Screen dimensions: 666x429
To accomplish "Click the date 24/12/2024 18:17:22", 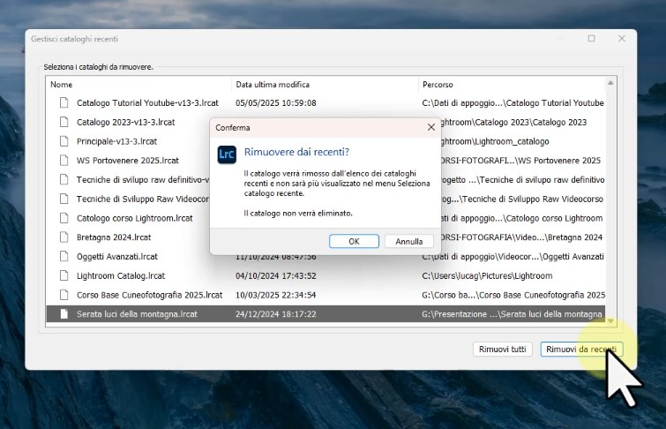I will point(275,313).
